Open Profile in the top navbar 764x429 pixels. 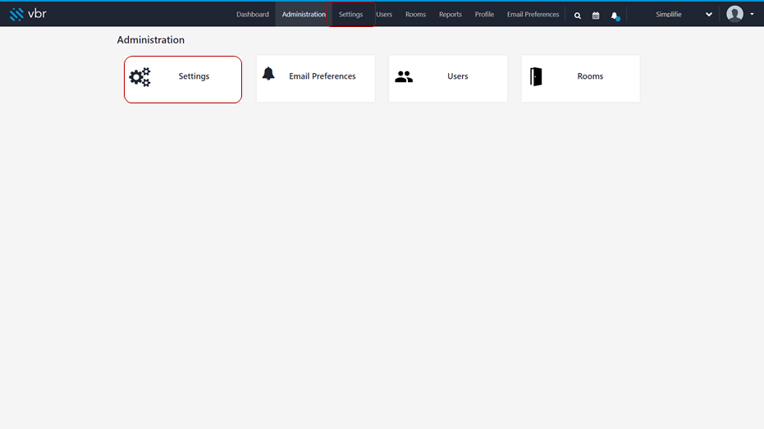(x=484, y=15)
